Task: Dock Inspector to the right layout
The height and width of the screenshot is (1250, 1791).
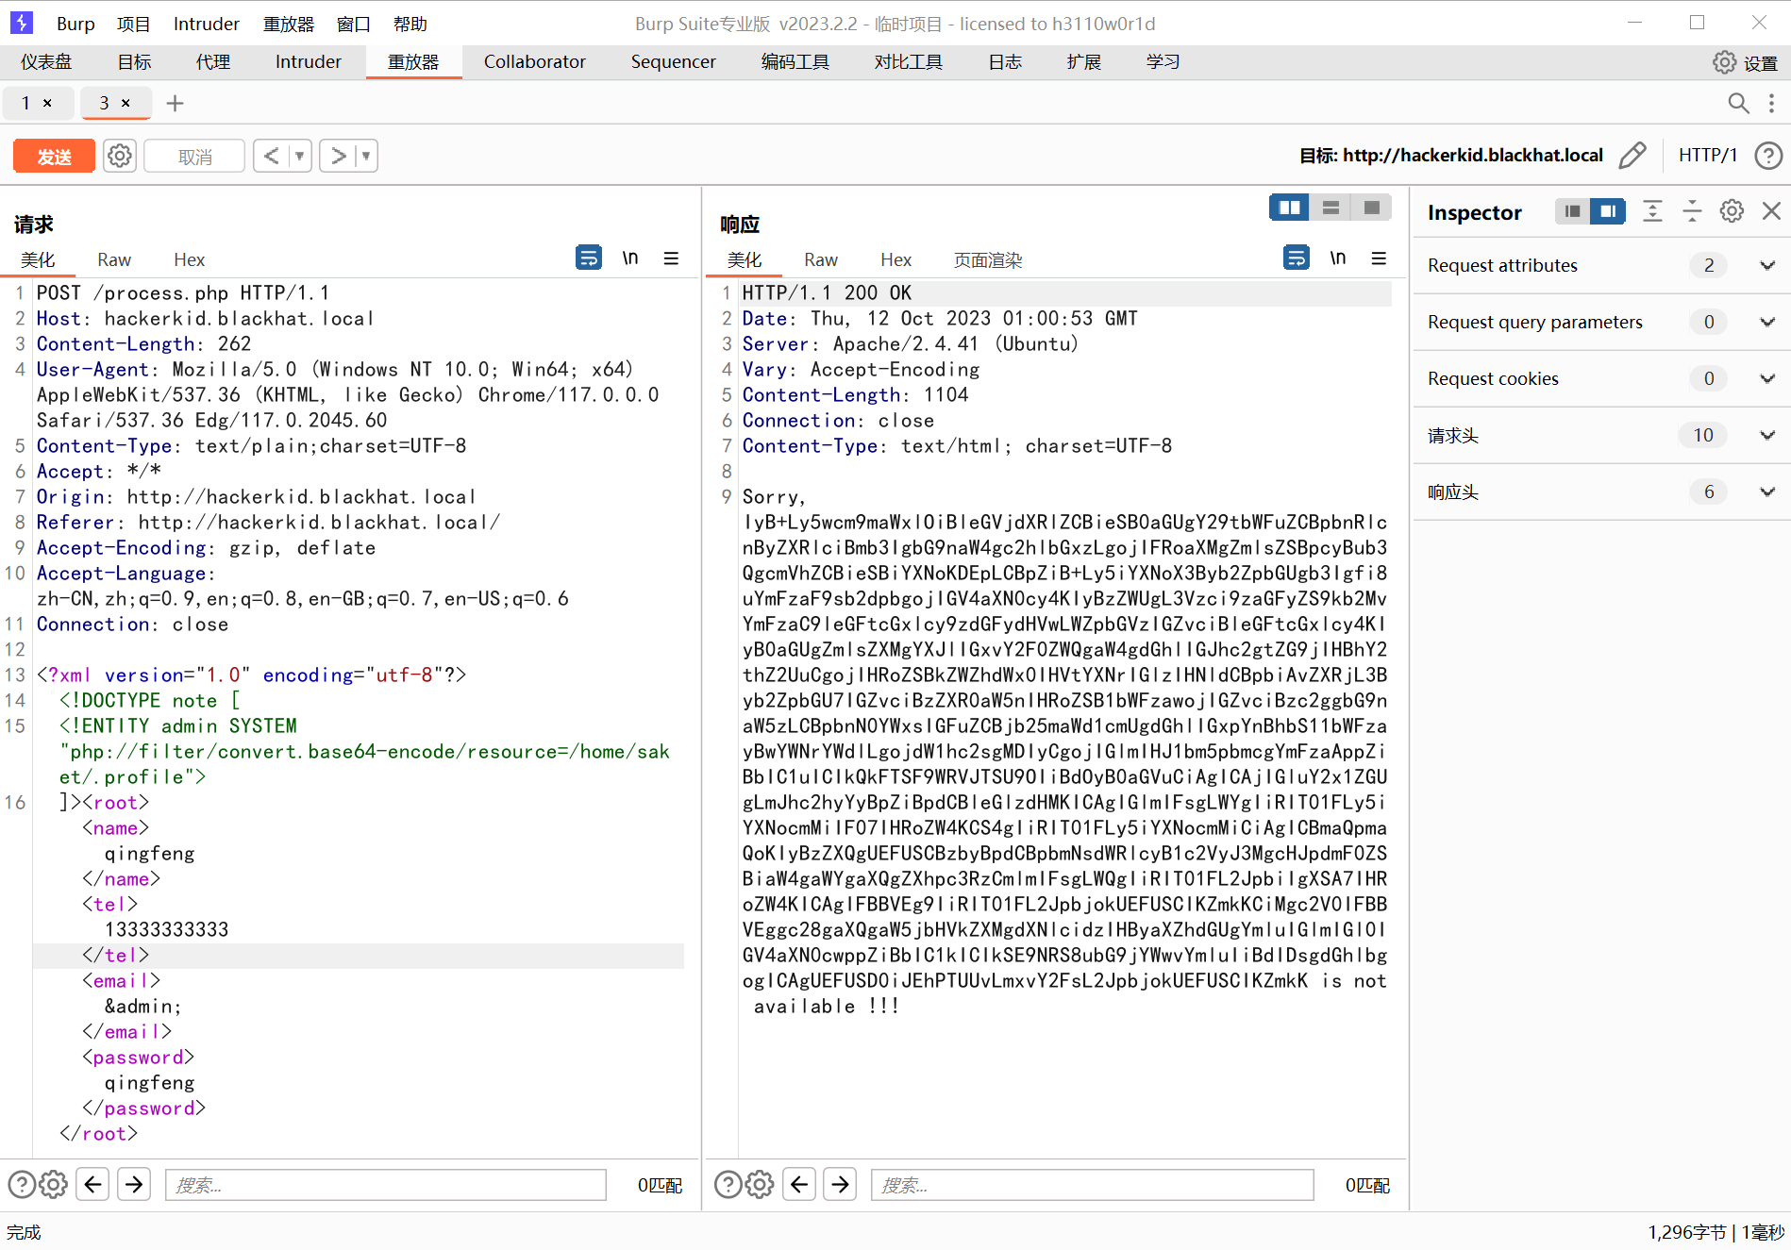Action: [x=1608, y=211]
